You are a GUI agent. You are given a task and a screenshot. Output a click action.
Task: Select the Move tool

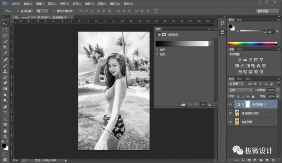[5, 24]
